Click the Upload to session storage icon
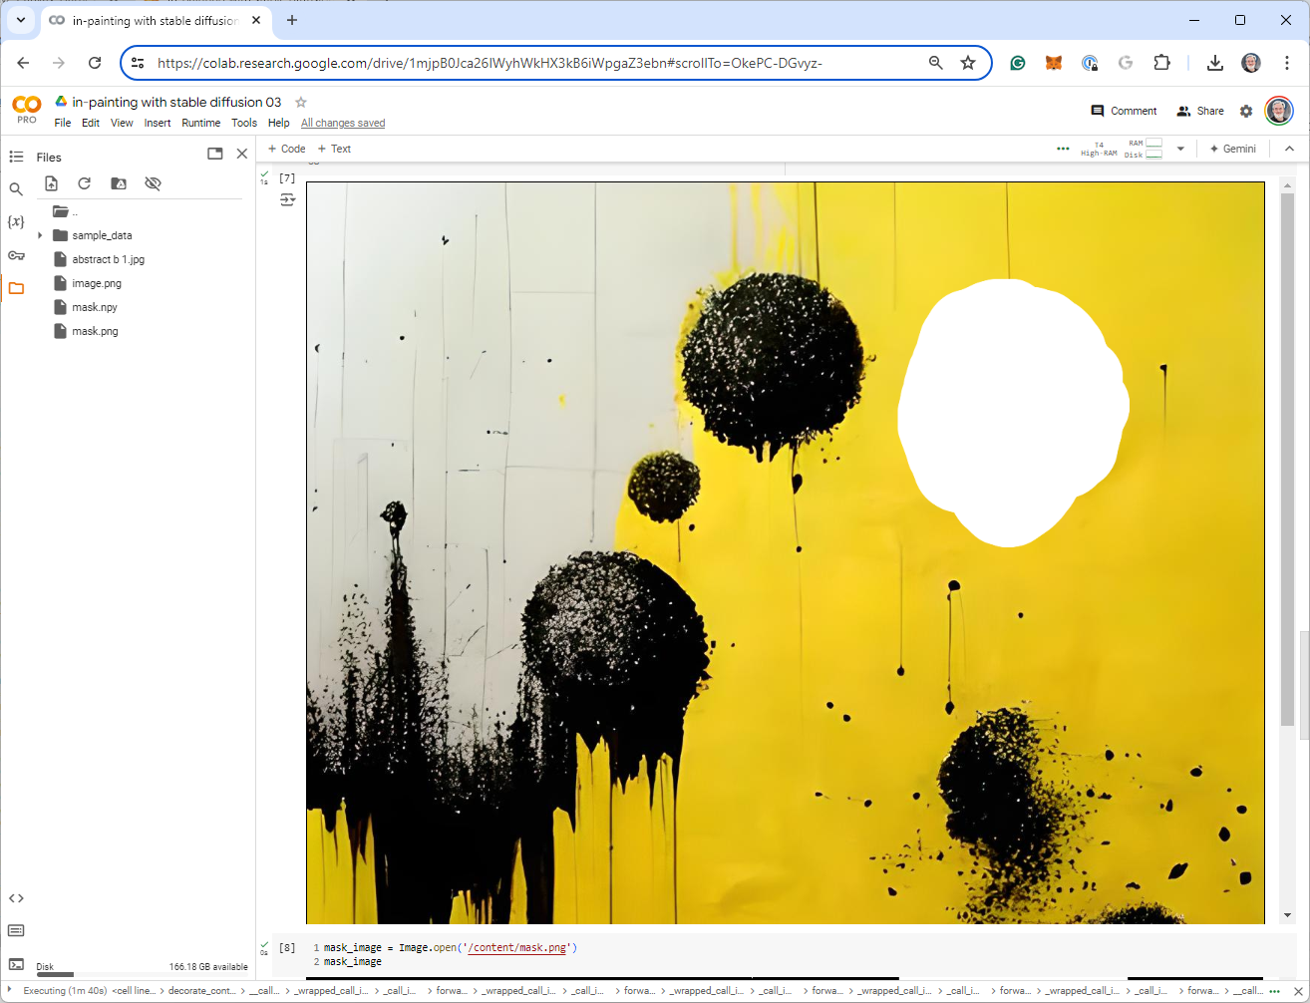The height and width of the screenshot is (1003, 1310). pos(52,183)
